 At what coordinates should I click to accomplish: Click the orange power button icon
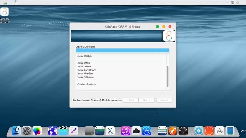(209, 131)
